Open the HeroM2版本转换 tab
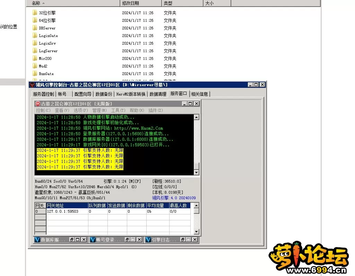355x276 pixels. tap(131, 94)
